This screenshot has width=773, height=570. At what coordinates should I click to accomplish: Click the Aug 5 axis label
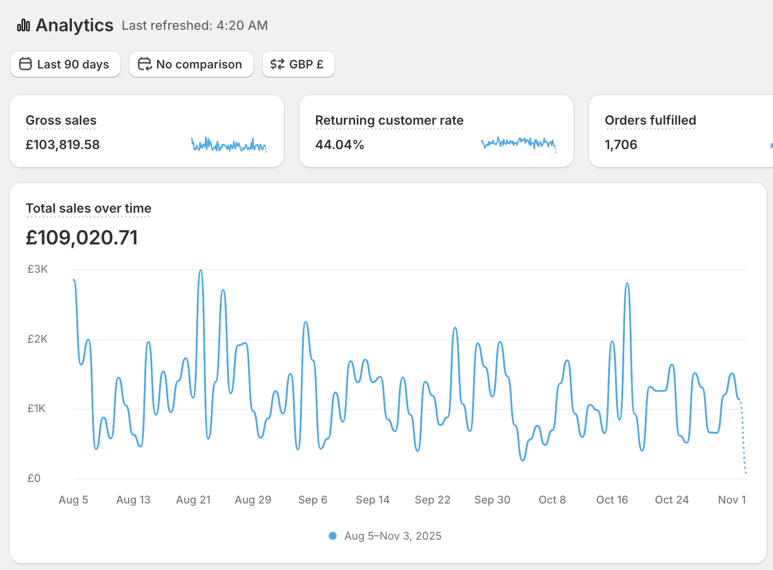(73, 500)
